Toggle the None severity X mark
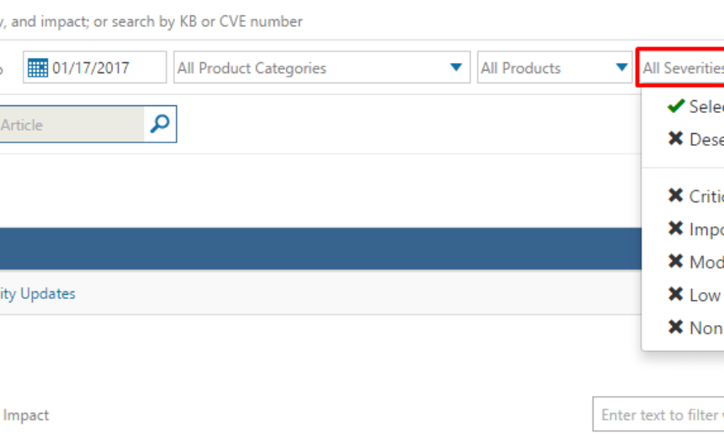This screenshot has width=724, height=438. coord(675,327)
